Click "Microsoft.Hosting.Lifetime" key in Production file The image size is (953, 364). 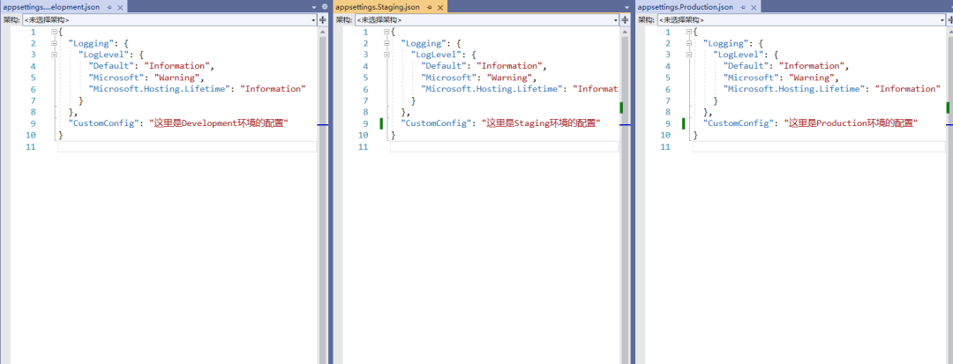796,89
